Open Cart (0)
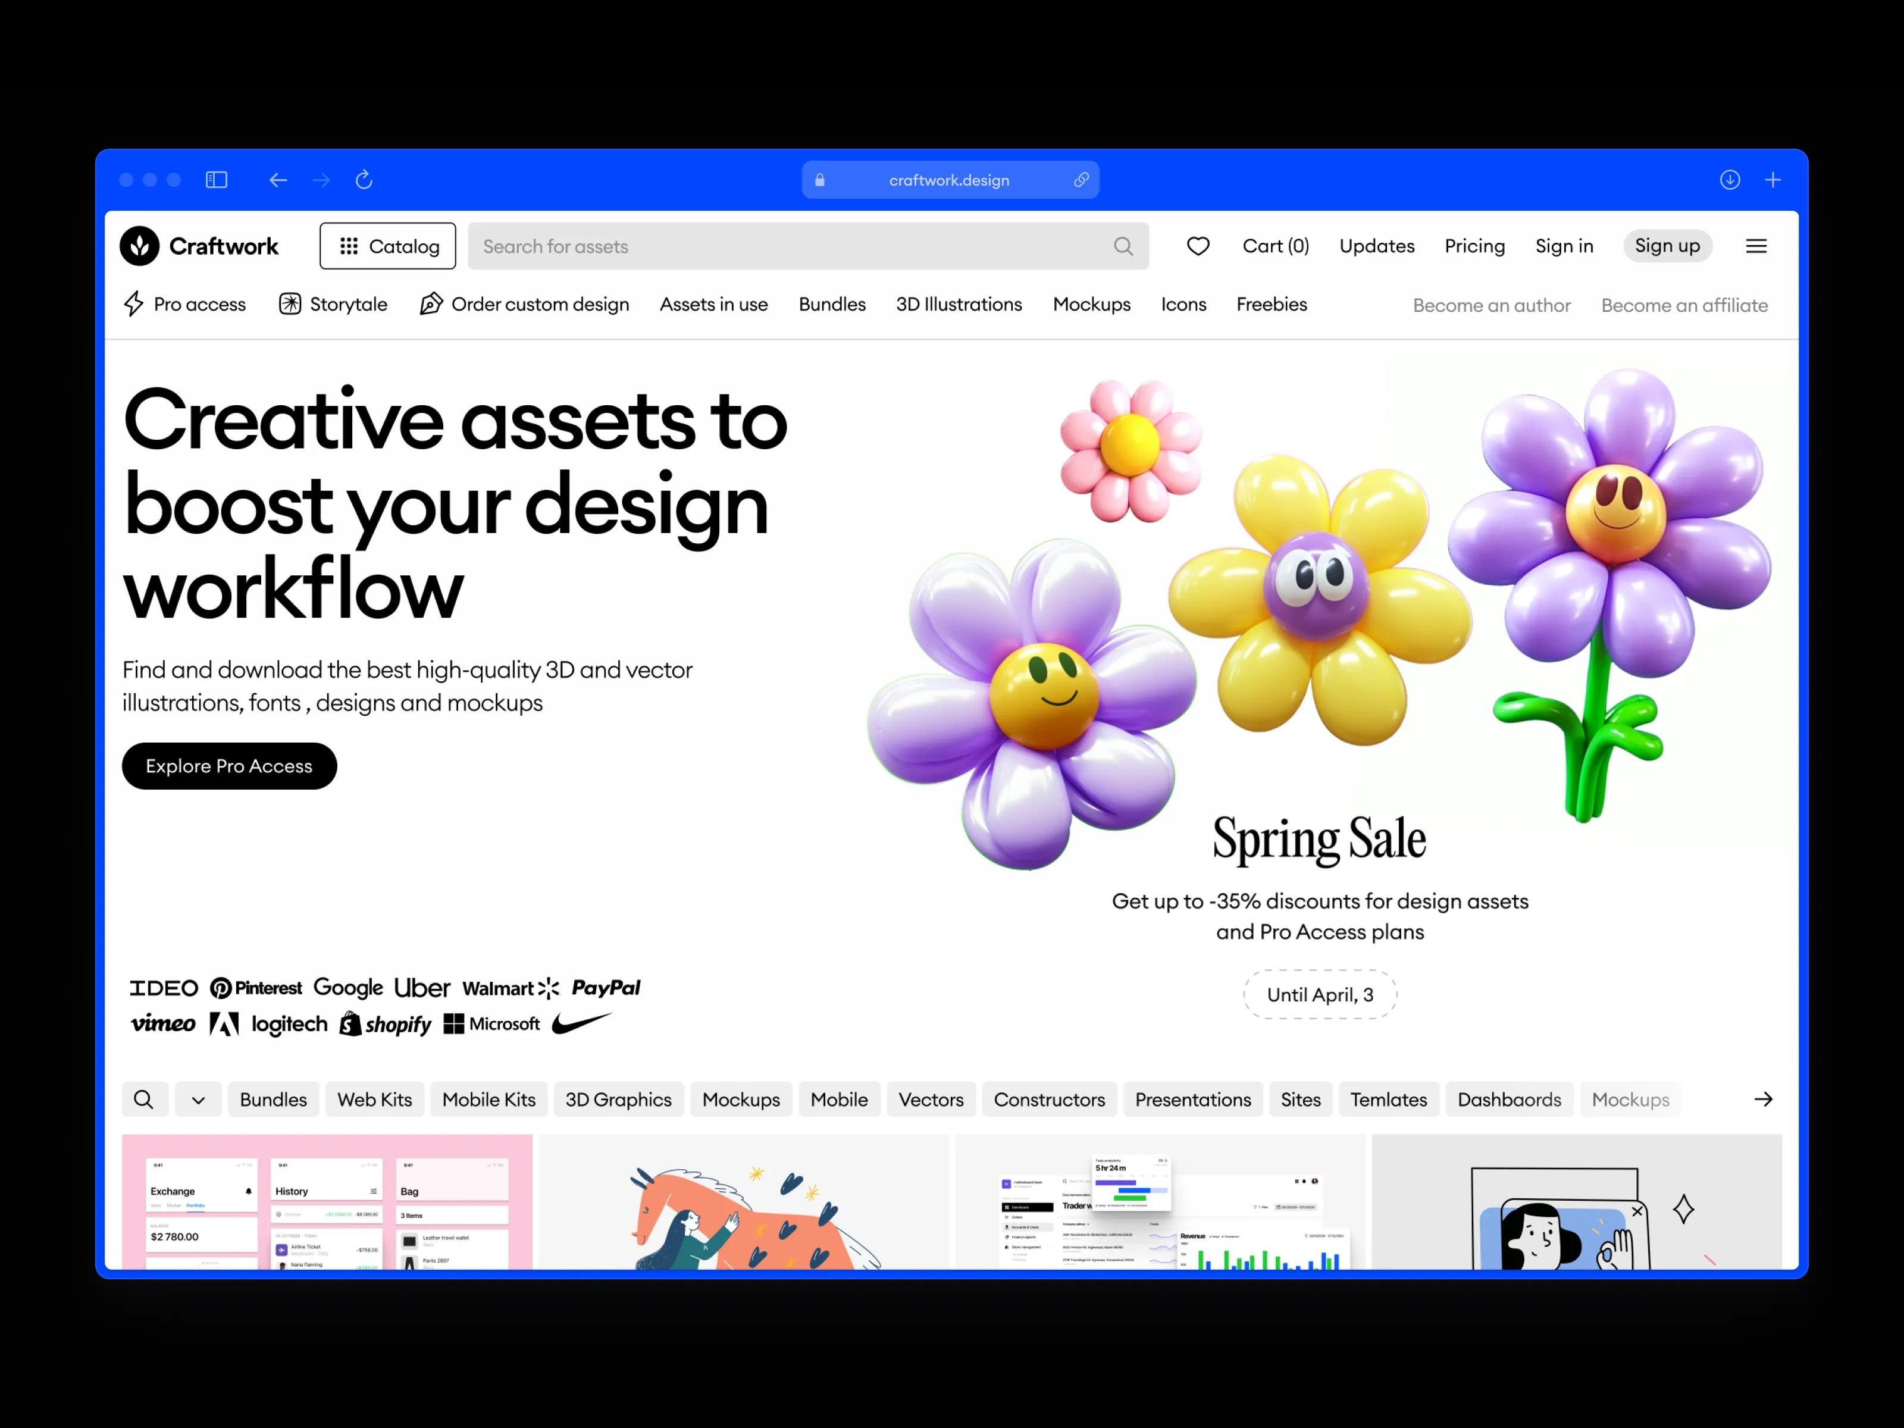The image size is (1904, 1428). point(1276,246)
